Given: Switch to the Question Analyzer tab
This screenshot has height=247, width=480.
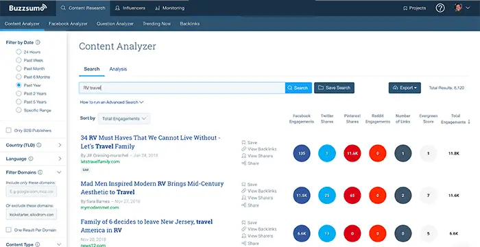Looking at the screenshot, I should [115, 24].
